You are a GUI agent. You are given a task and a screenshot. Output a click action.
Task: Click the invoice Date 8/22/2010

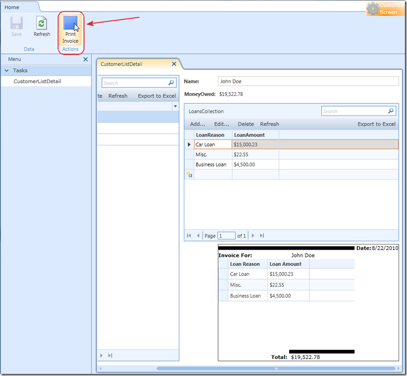click(385, 248)
